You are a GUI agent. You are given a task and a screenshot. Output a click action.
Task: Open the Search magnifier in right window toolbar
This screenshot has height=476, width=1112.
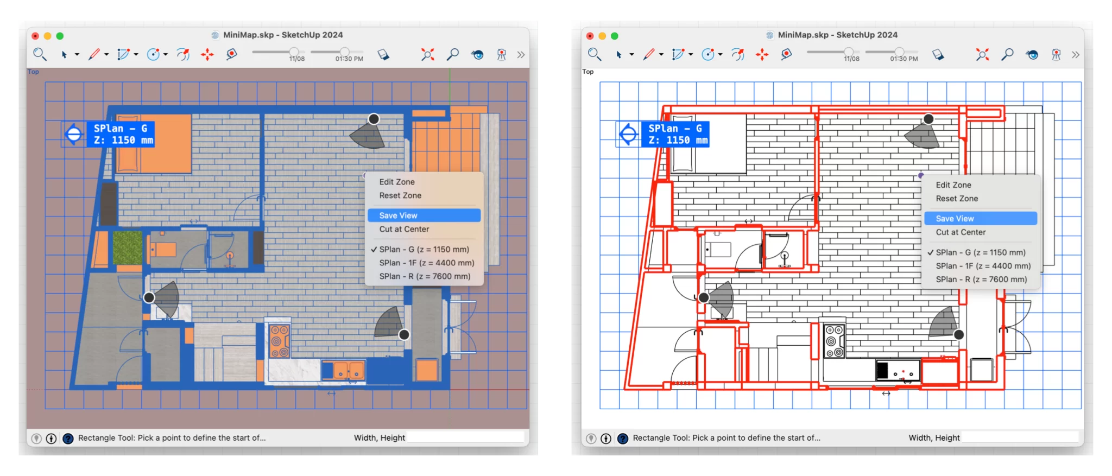[594, 54]
